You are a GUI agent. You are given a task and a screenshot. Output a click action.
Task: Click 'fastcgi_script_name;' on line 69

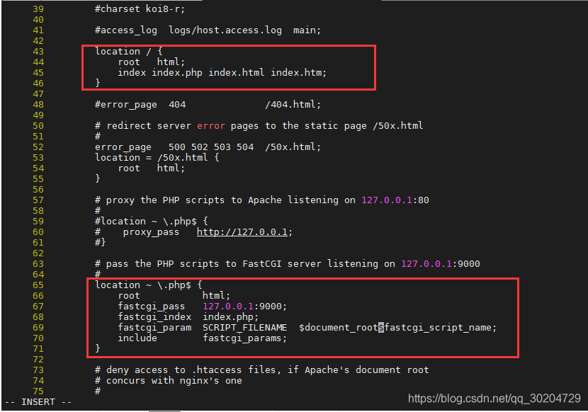click(440, 328)
